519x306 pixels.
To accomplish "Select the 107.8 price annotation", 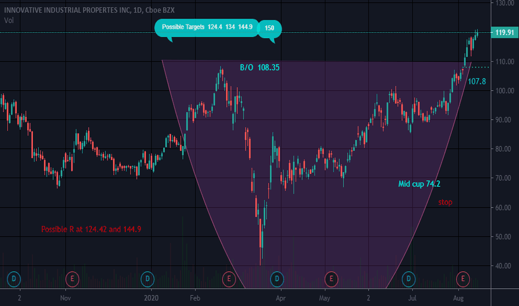I will pyautogui.click(x=477, y=81).
